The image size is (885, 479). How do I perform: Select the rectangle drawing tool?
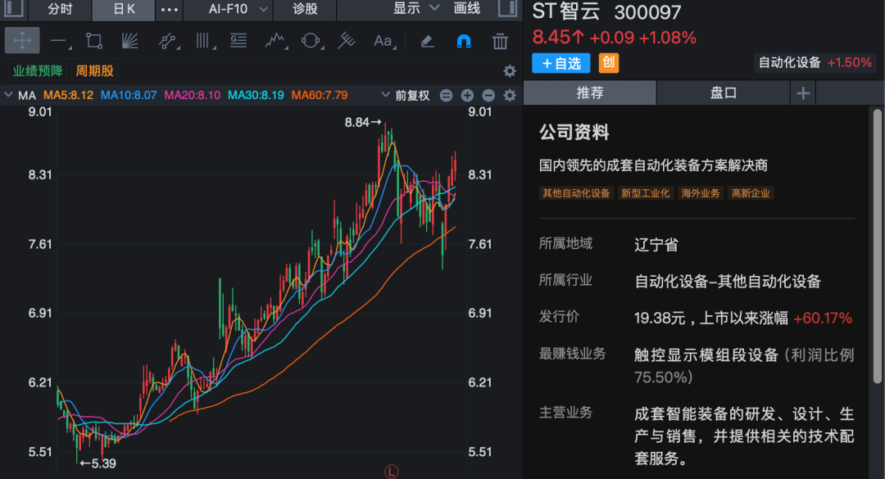(93, 40)
